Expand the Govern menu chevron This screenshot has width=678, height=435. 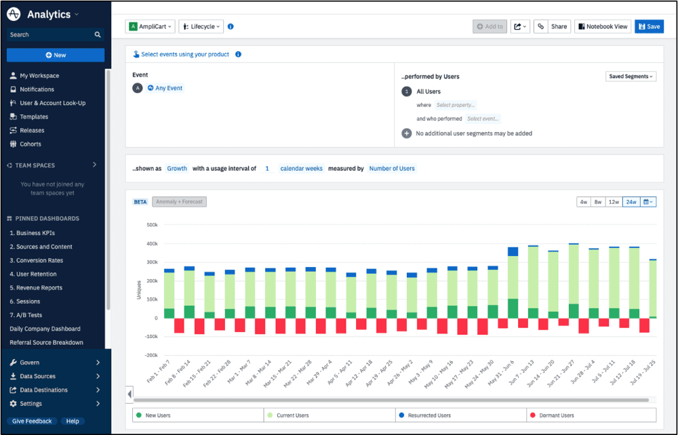98,362
